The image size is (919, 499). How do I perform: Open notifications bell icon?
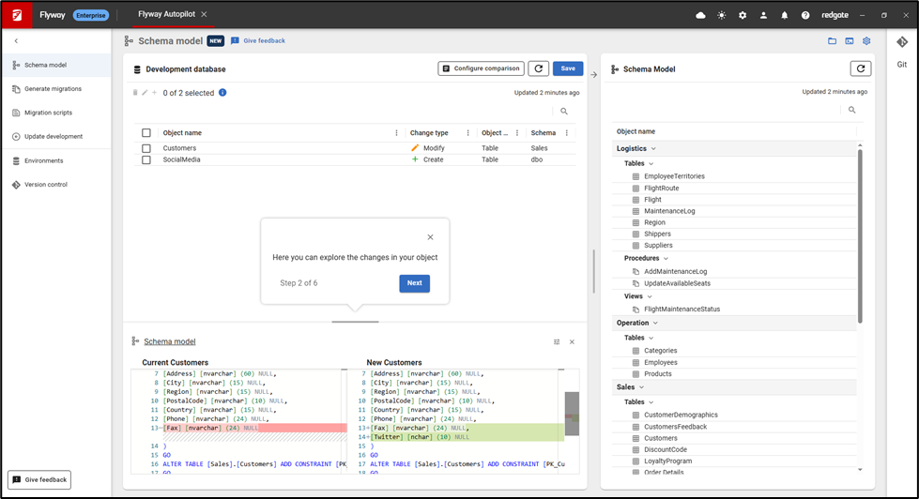[784, 15]
